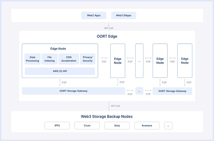Click the File Indexing block
Viewport: 214px width, 141px height.
(x=50, y=59)
